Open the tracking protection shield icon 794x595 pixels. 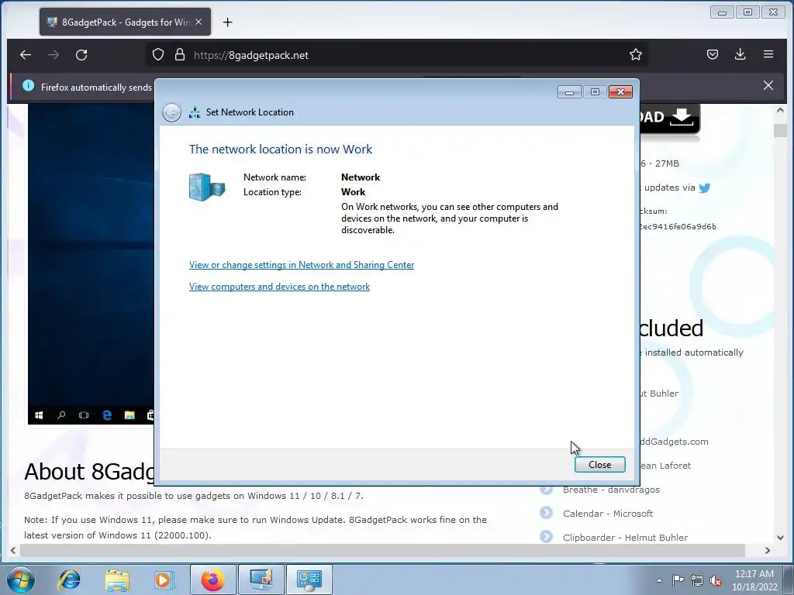point(158,55)
